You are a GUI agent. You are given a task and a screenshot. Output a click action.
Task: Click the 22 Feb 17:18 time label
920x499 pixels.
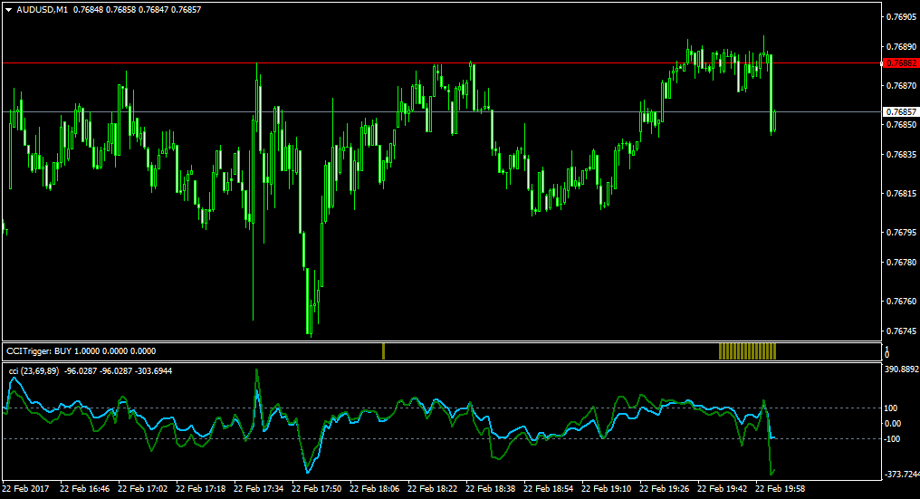201,488
